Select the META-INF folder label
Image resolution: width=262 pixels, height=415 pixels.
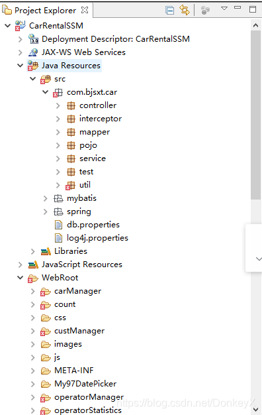74,371
